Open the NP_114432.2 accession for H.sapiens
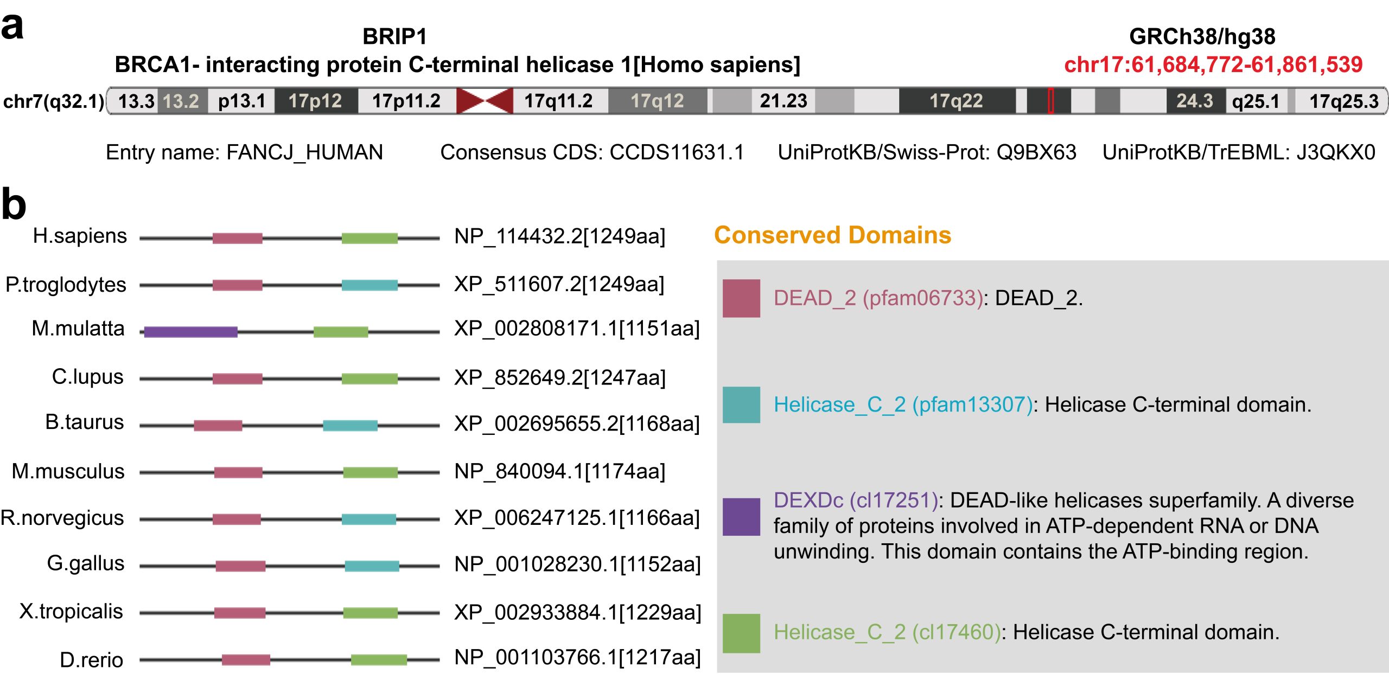This screenshot has height=674, width=1389. 559,236
